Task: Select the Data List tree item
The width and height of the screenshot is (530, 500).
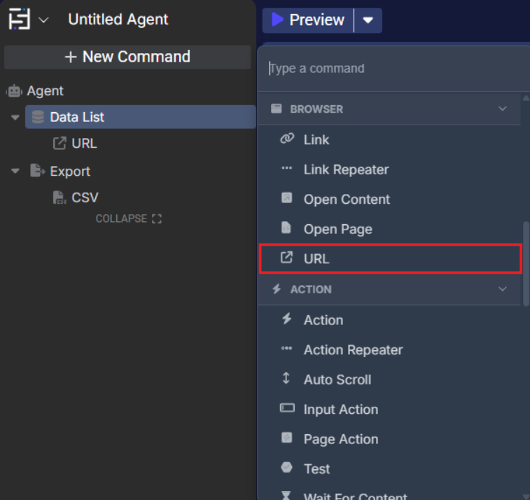Action: coord(77,117)
